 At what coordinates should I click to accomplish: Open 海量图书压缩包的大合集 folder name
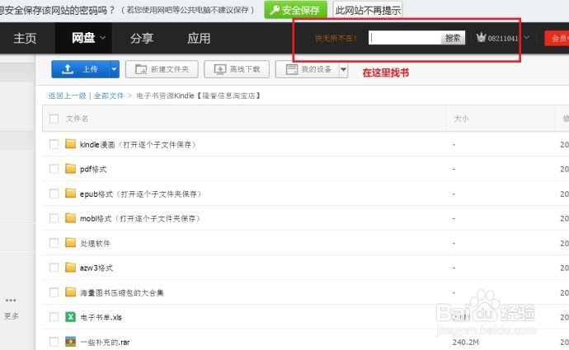click(122, 292)
